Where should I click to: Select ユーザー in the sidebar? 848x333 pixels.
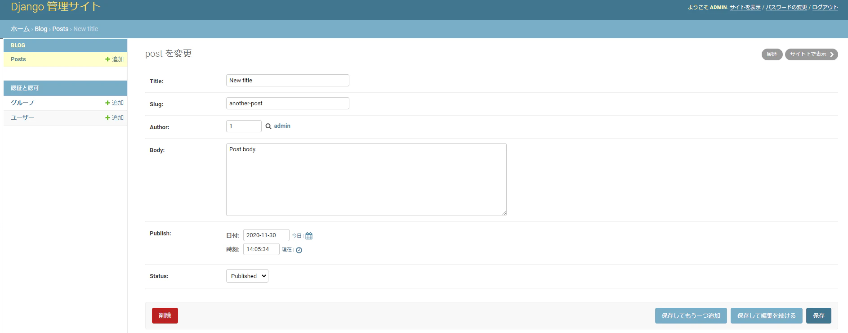point(22,117)
